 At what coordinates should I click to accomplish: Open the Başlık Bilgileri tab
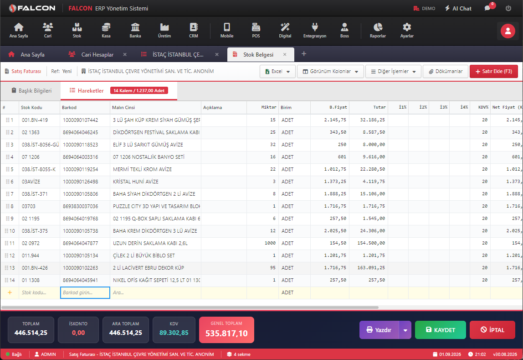click(x=31, y=90)
